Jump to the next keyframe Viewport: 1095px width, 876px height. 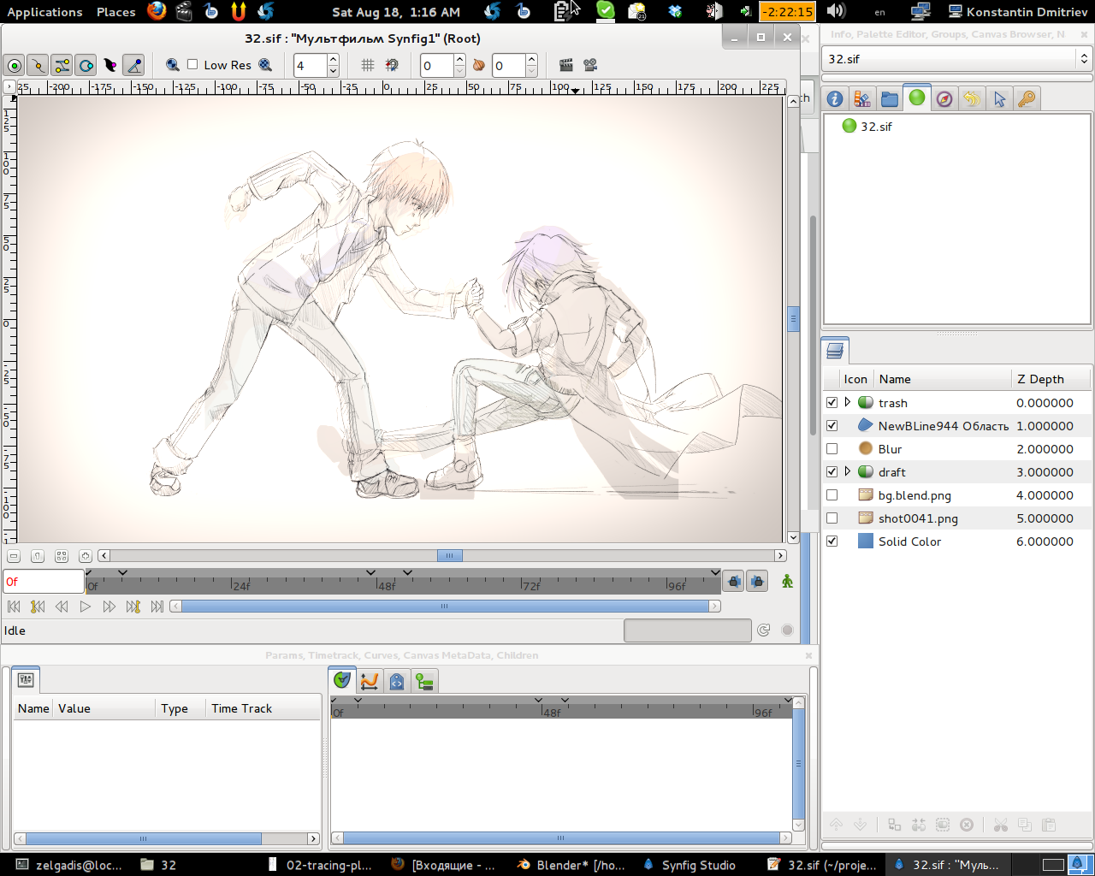(x=133, y=607)
